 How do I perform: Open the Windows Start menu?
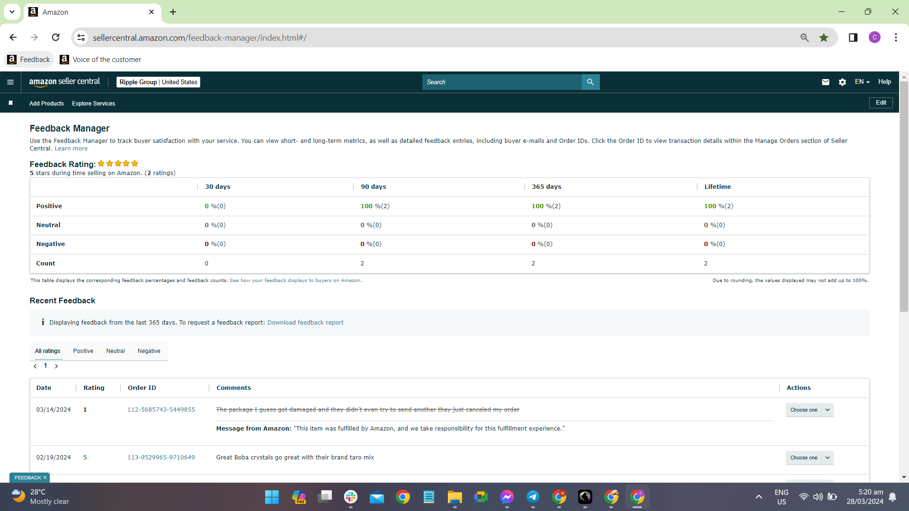272,497
